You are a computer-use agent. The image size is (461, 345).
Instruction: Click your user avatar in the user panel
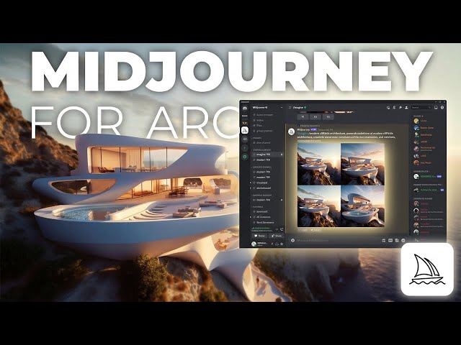pyautogui.click(x=254, y=244)
